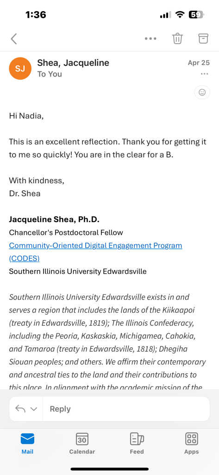Open the Calendar tab
219x475 pixels.
(x=82, y=444)
